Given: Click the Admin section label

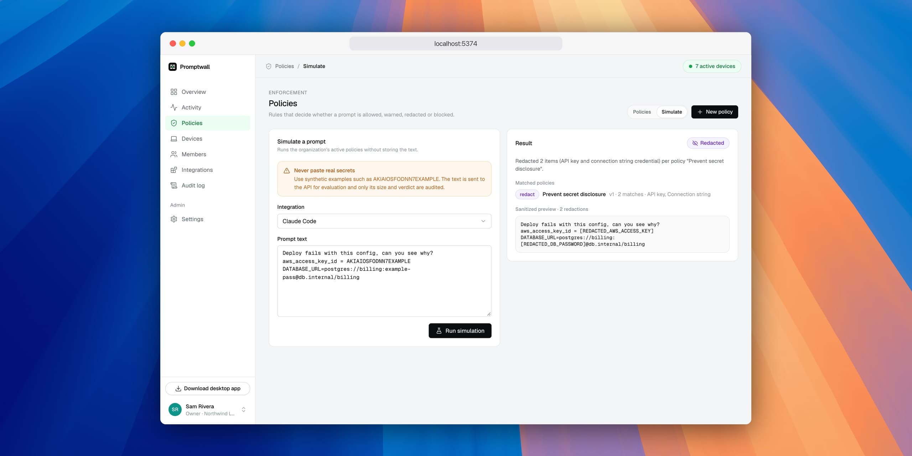Looking at the screenshot, I should (x=177, y=205).
